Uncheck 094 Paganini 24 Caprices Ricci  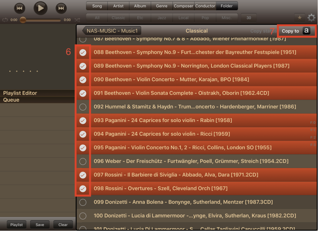point(83,134)
